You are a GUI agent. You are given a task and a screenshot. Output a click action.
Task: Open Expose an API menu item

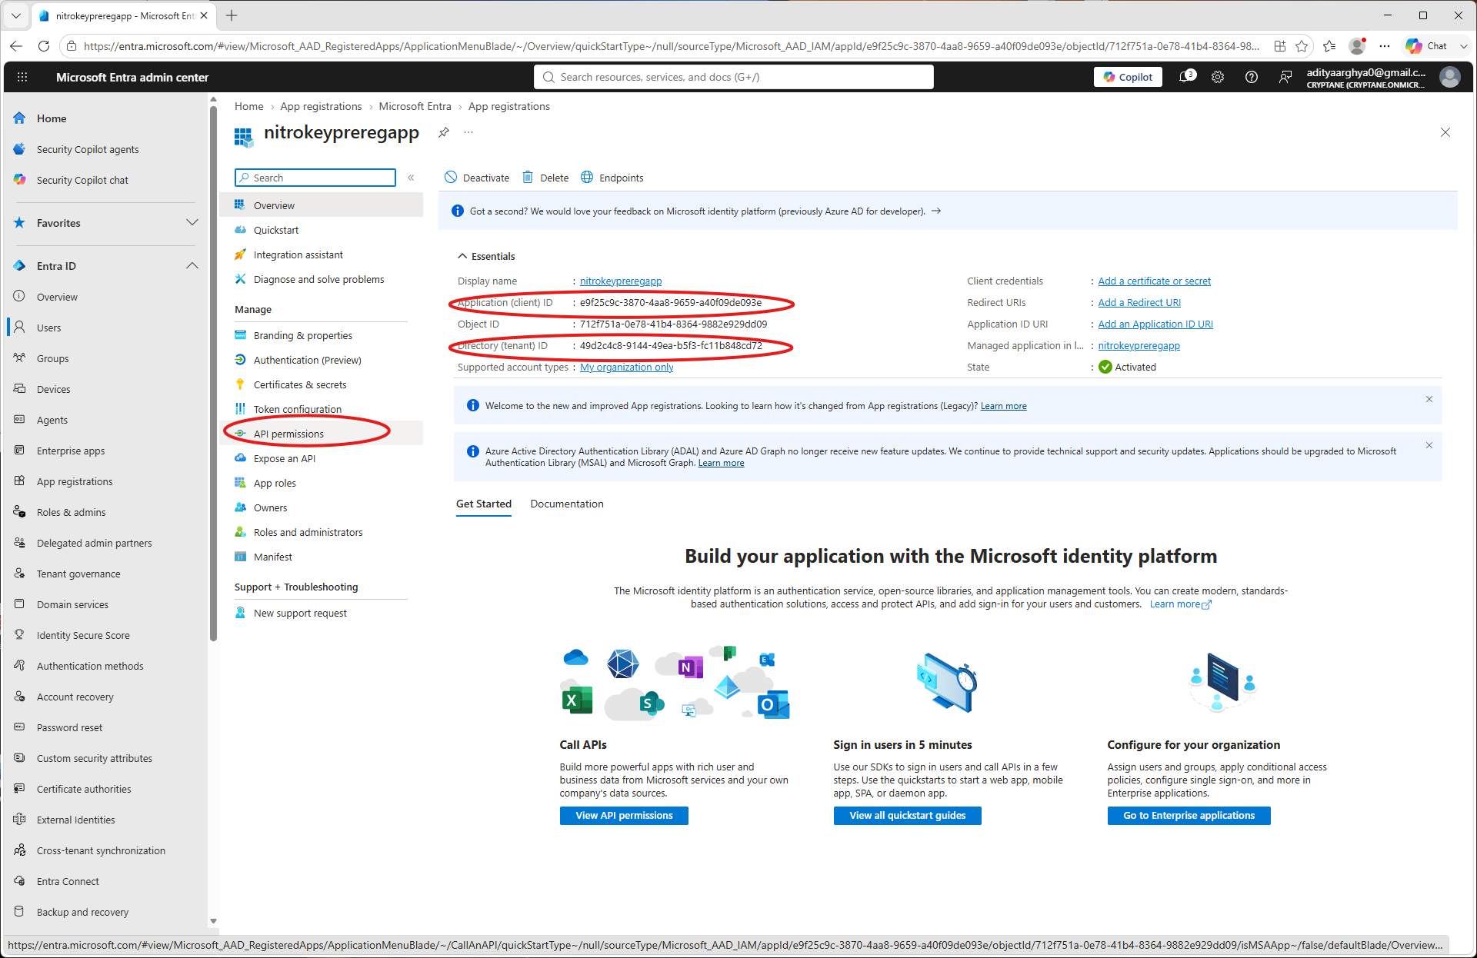click(285, 458)
